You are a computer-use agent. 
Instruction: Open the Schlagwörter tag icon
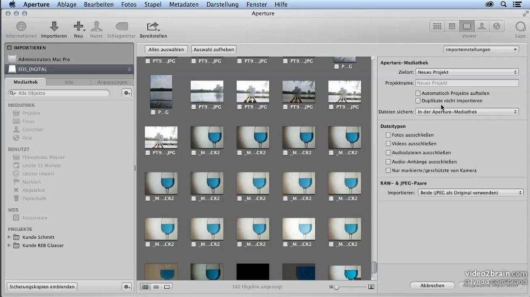[122, 26]
